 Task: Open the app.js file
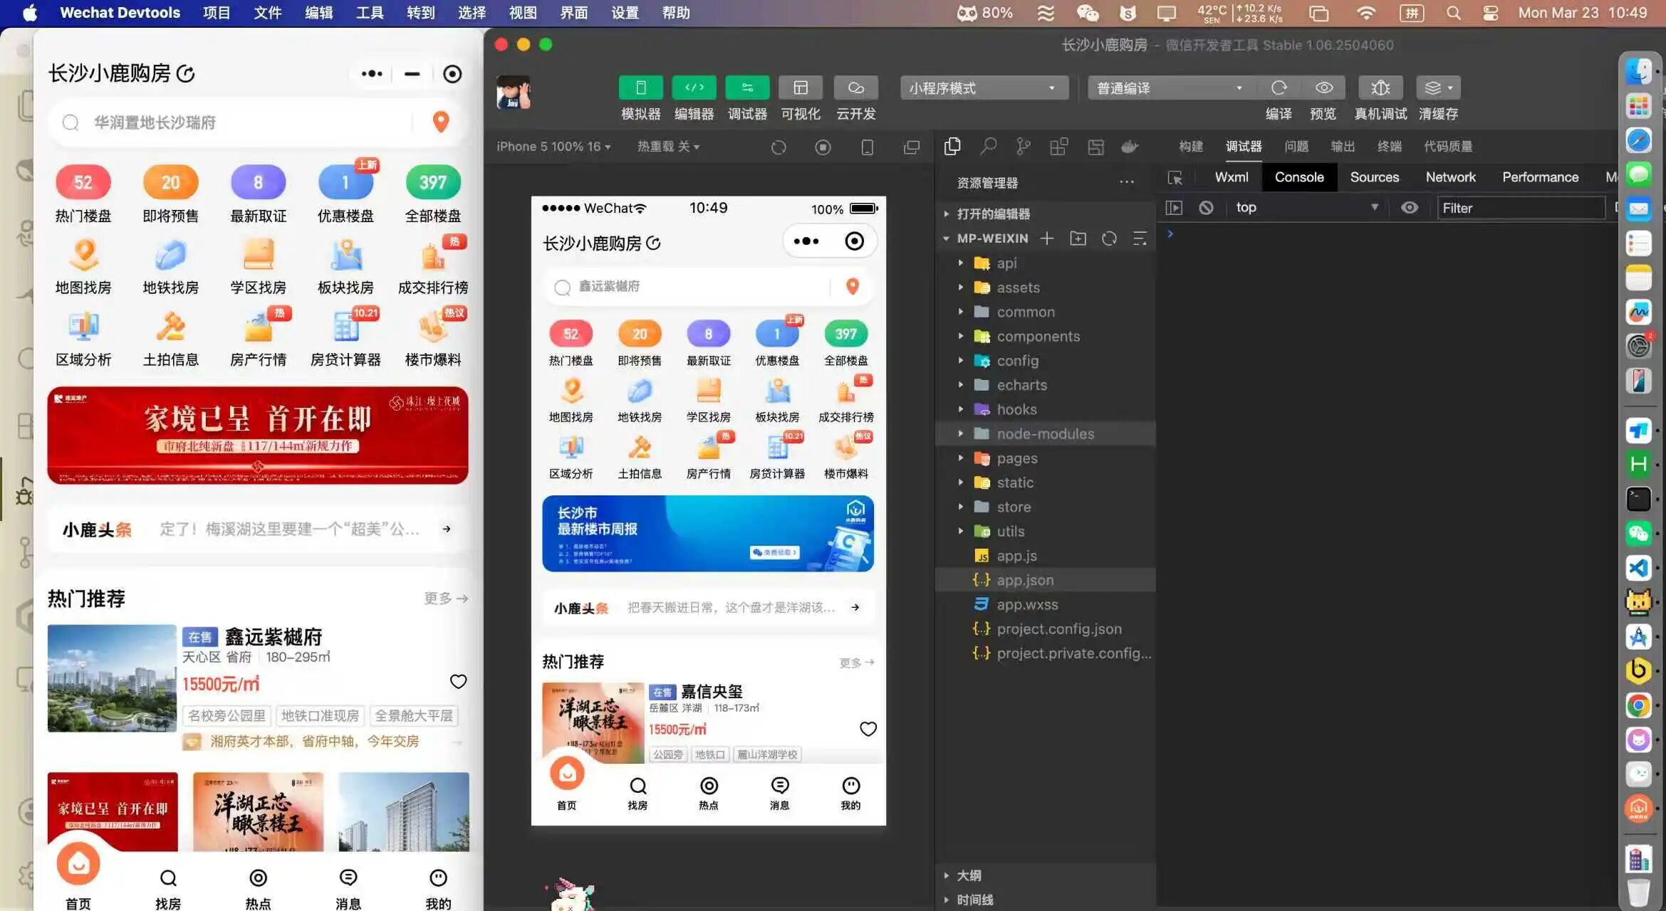1016,556
